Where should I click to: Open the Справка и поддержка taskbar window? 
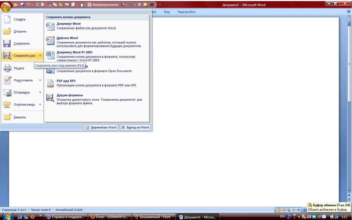click(66, 217)
